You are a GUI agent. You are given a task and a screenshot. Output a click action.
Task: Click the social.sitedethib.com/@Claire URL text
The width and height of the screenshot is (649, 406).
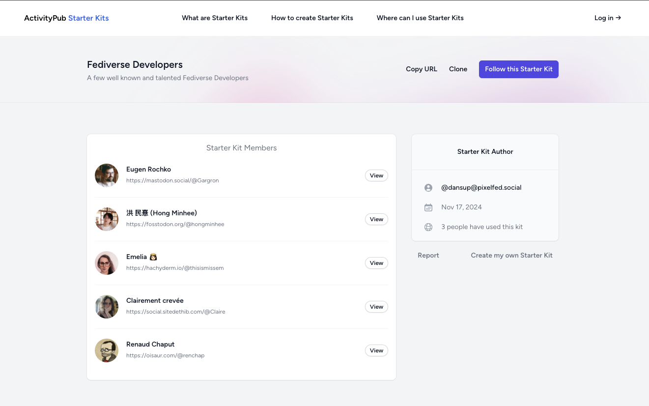175,312
